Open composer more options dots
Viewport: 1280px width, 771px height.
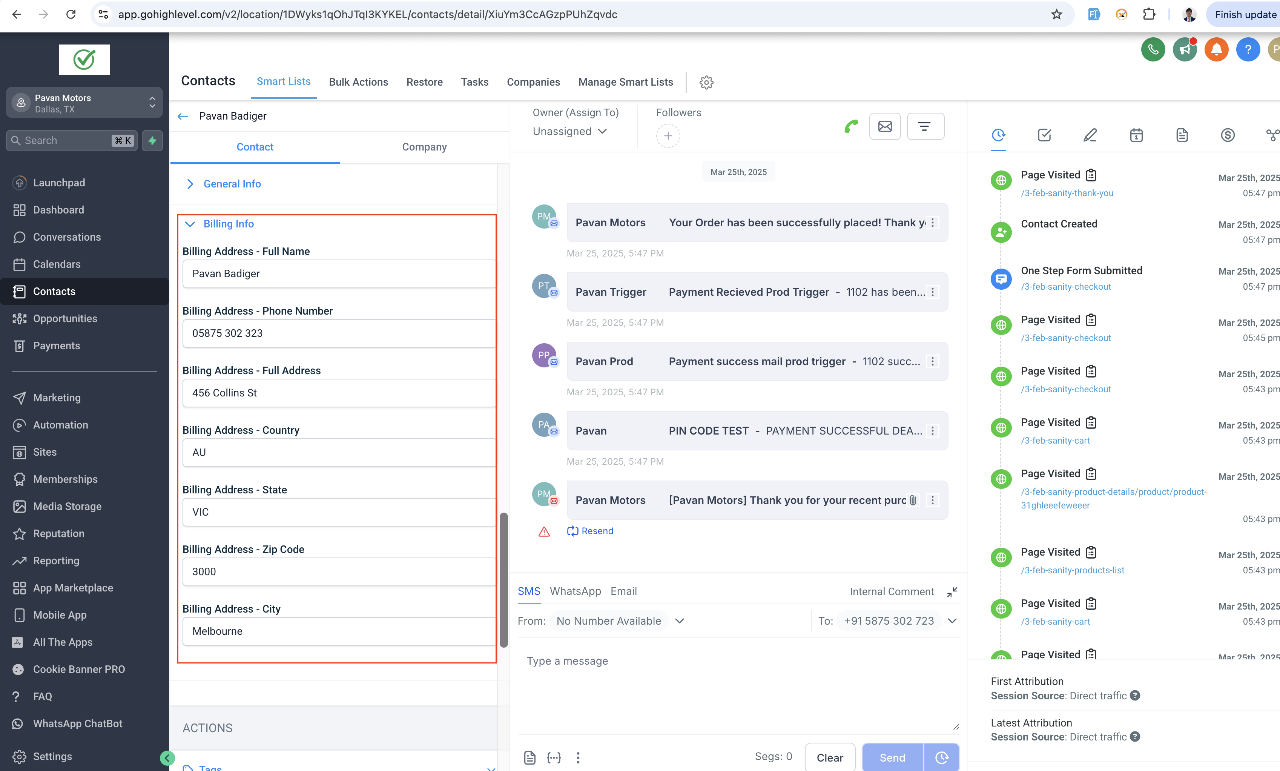578,757
